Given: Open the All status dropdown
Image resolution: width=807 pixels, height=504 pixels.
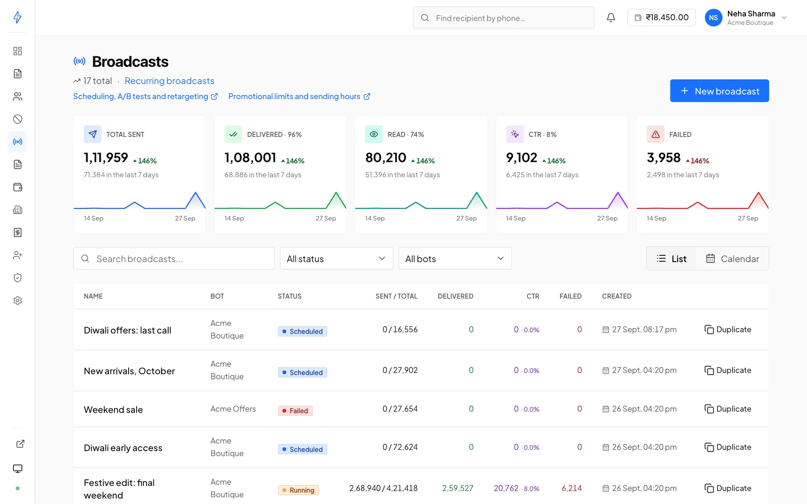Looking at the screenshot, I should [x=336, y=258].
